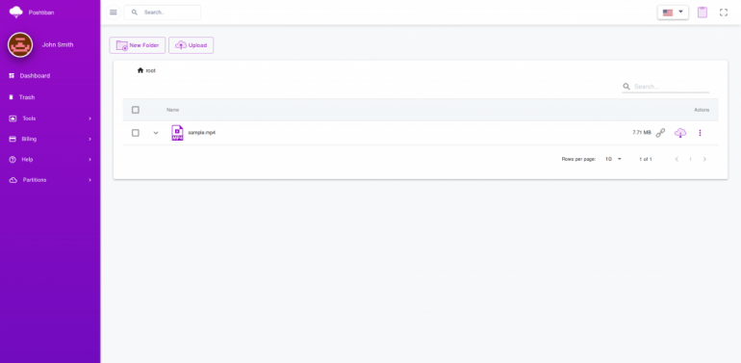Toggle fullscreen mode icon
741x363 pixels.
tap(724, 13)
